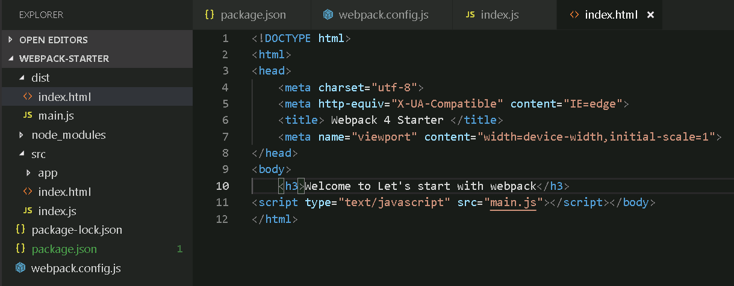Click the webpack icon on webpack.config.js tab
Screen dimensions: 734x286
point(328,14)
